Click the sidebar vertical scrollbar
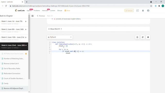The image size is (165, 93). pyautogui.click(x=29, y=47)
